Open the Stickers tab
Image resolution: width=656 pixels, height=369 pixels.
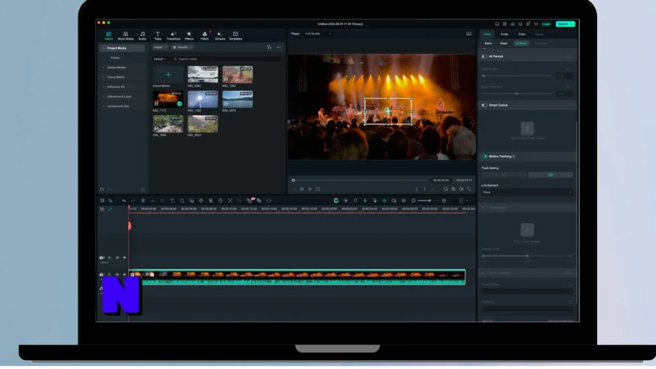click(220, 36)
